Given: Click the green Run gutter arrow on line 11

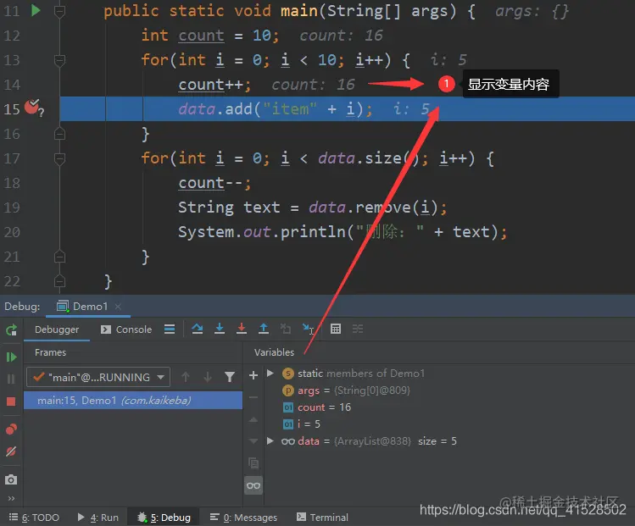Looking at the screenshot, I should pos(36,10).
